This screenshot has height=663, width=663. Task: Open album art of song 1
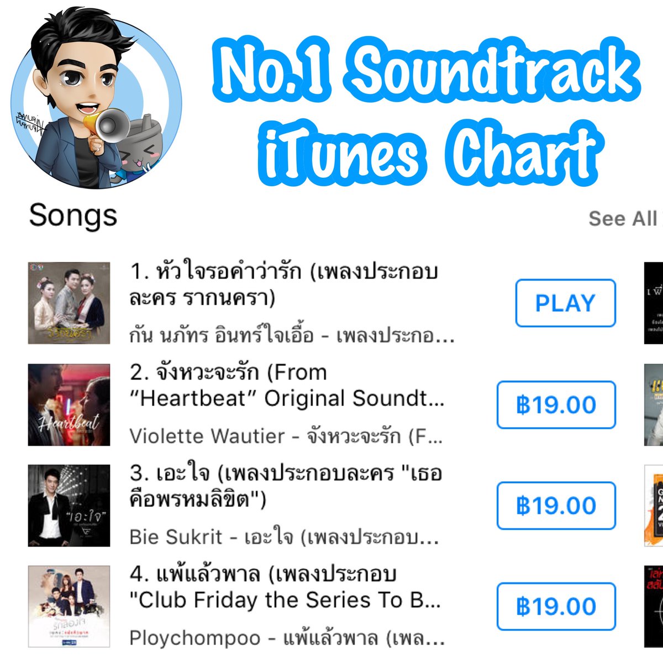(x=69, y=303)
